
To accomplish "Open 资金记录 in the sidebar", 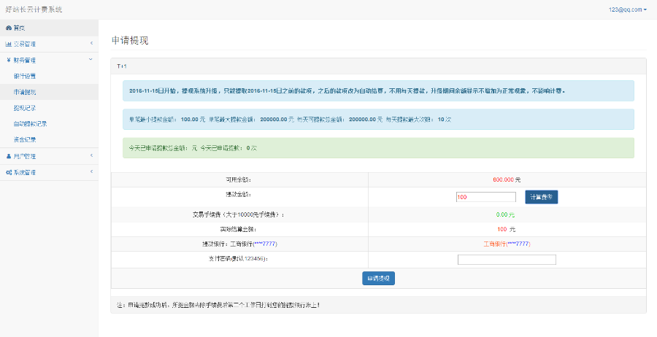I will tap(24, 139).
